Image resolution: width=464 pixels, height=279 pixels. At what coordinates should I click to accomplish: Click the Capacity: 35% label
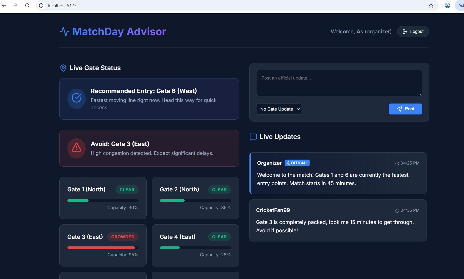point(215,208)
